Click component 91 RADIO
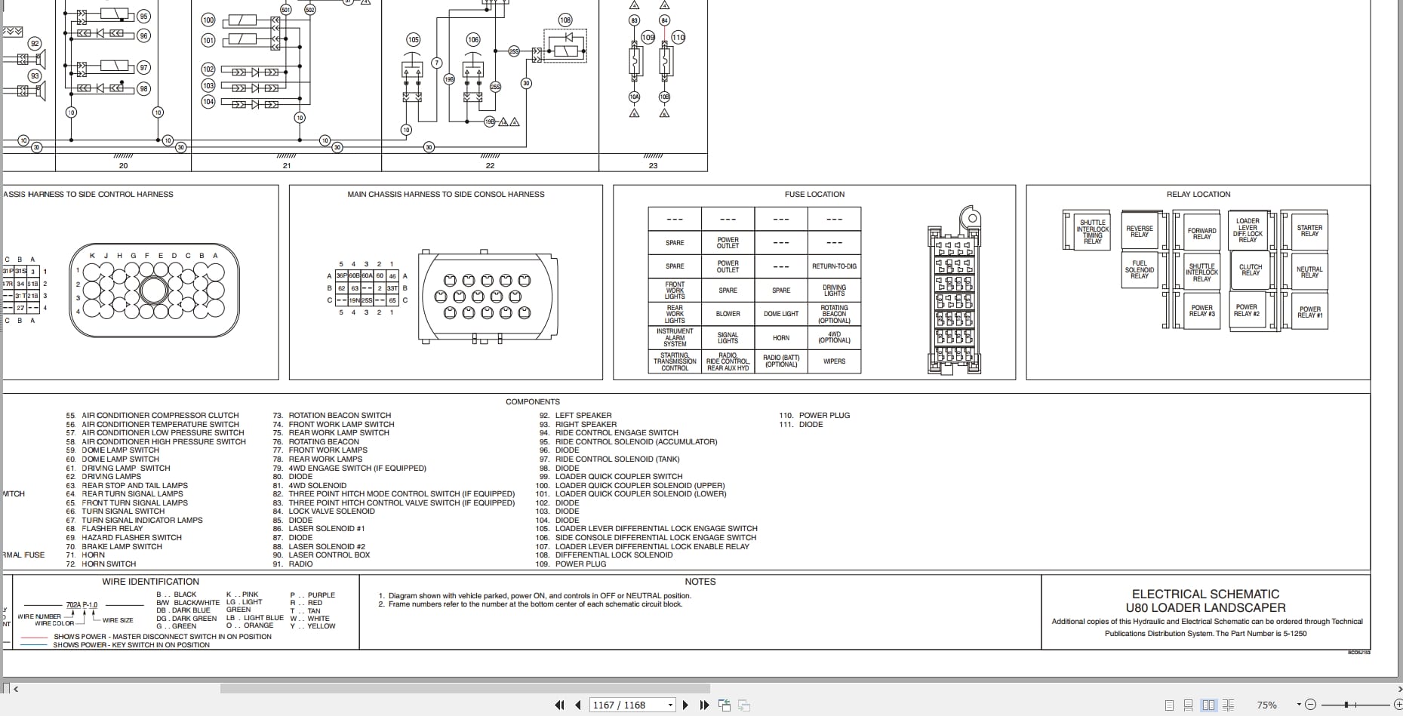Screen dimensions: 1403x716 point(292,564)
